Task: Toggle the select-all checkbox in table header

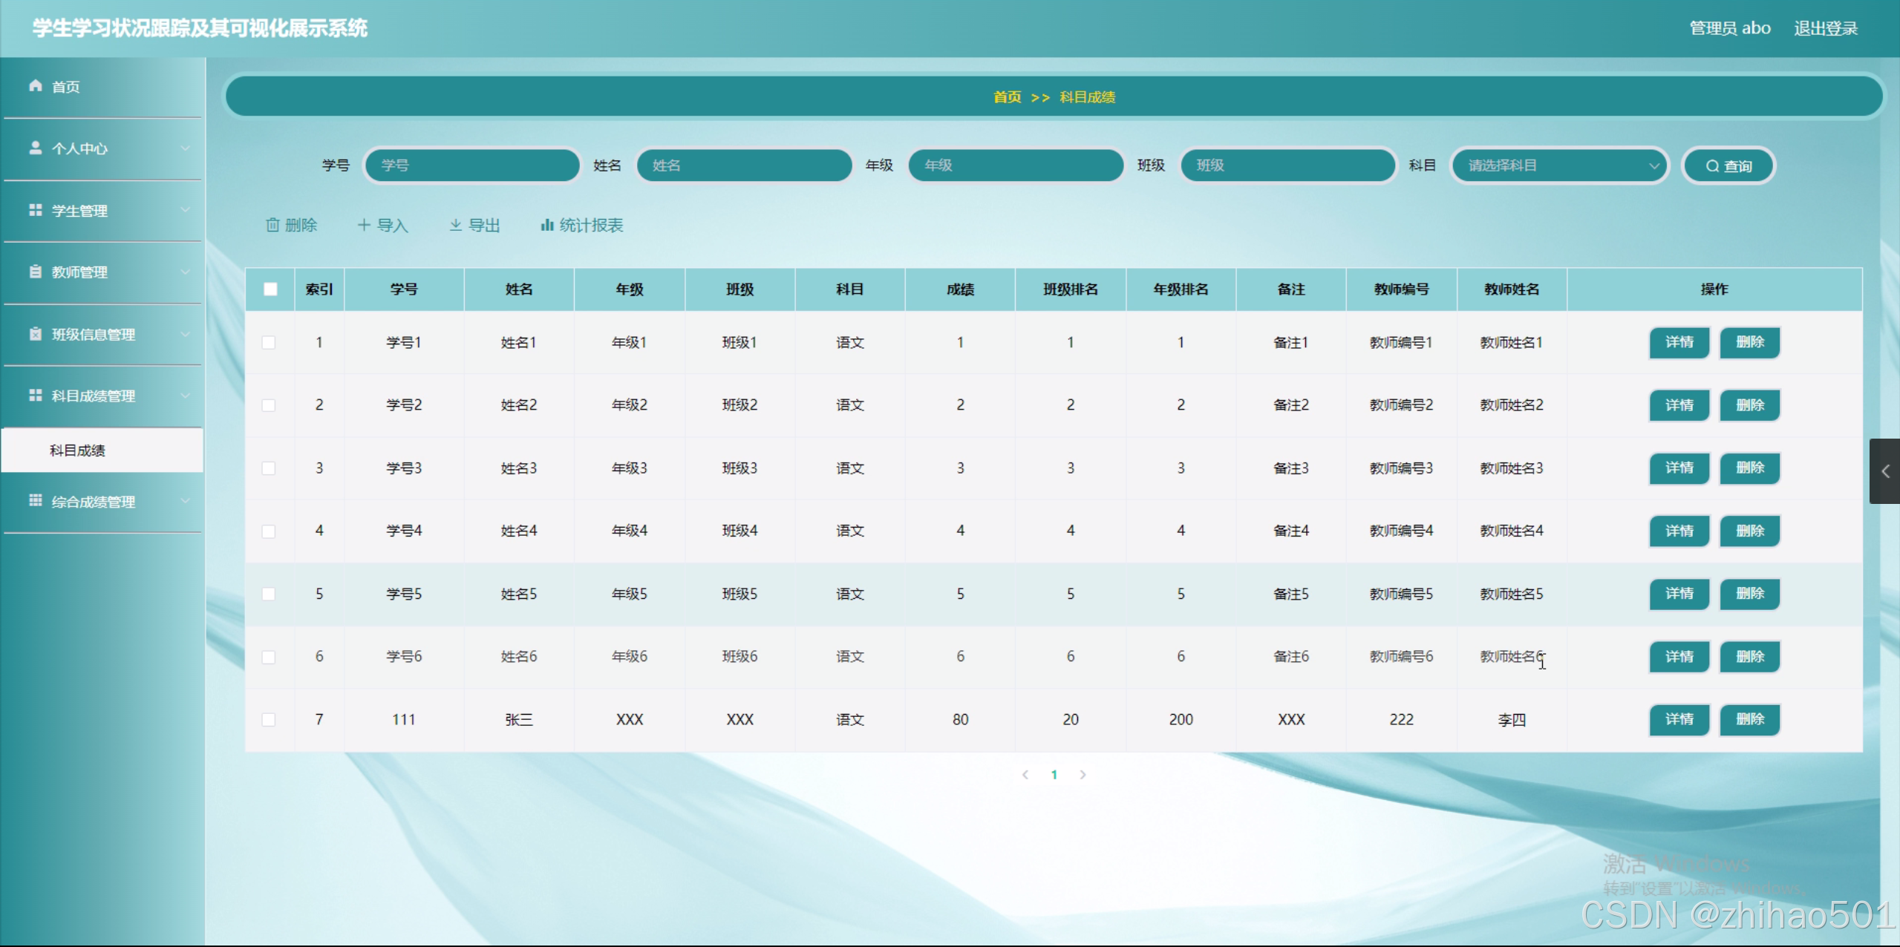Action: click(x=270, y=289)
